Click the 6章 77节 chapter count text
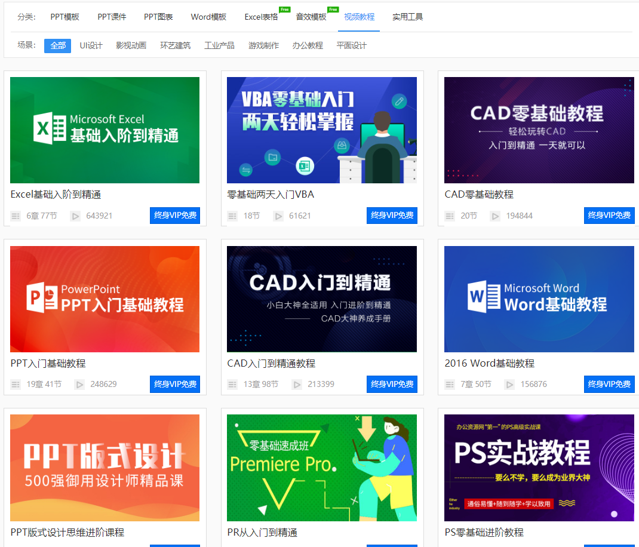639x547 pixels. 42,216
